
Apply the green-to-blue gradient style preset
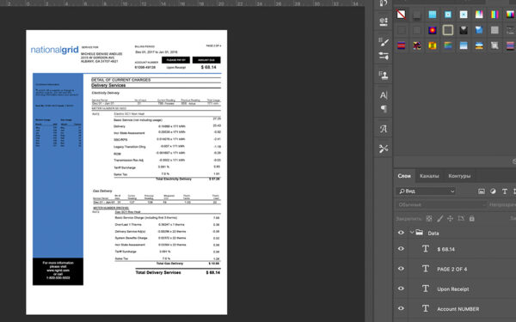(448, 46)
